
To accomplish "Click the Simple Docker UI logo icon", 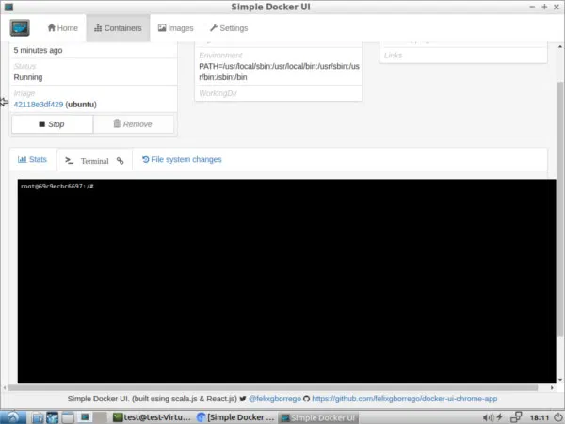I will tap(20, 28).
